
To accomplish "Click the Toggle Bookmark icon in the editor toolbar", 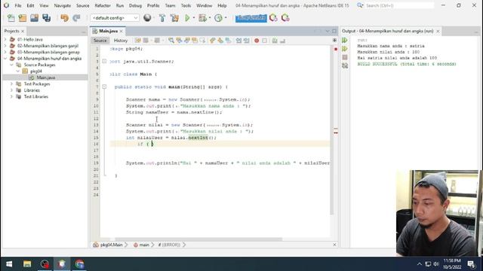I will click(228, 41).
